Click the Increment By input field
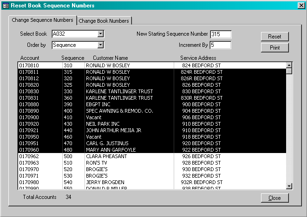 [220, 45]
